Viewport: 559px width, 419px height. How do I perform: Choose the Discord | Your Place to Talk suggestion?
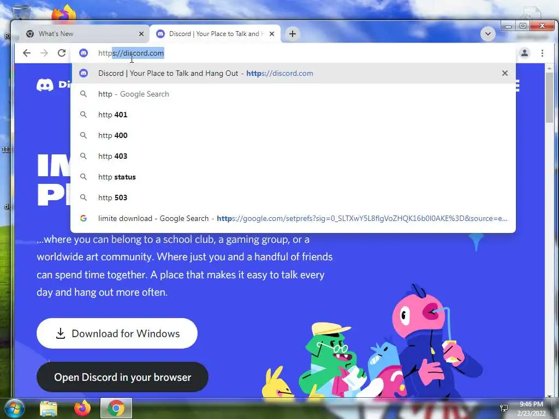[293, 74]
